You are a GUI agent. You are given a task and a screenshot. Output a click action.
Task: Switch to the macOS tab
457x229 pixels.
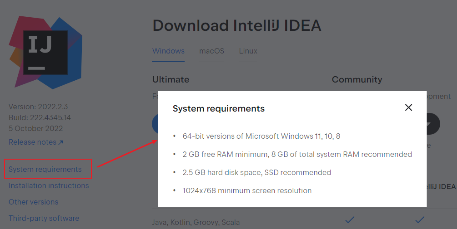pos(211,51)
